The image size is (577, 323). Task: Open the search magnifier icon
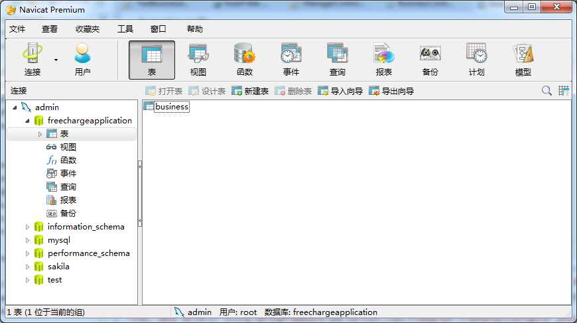(546, 90)
